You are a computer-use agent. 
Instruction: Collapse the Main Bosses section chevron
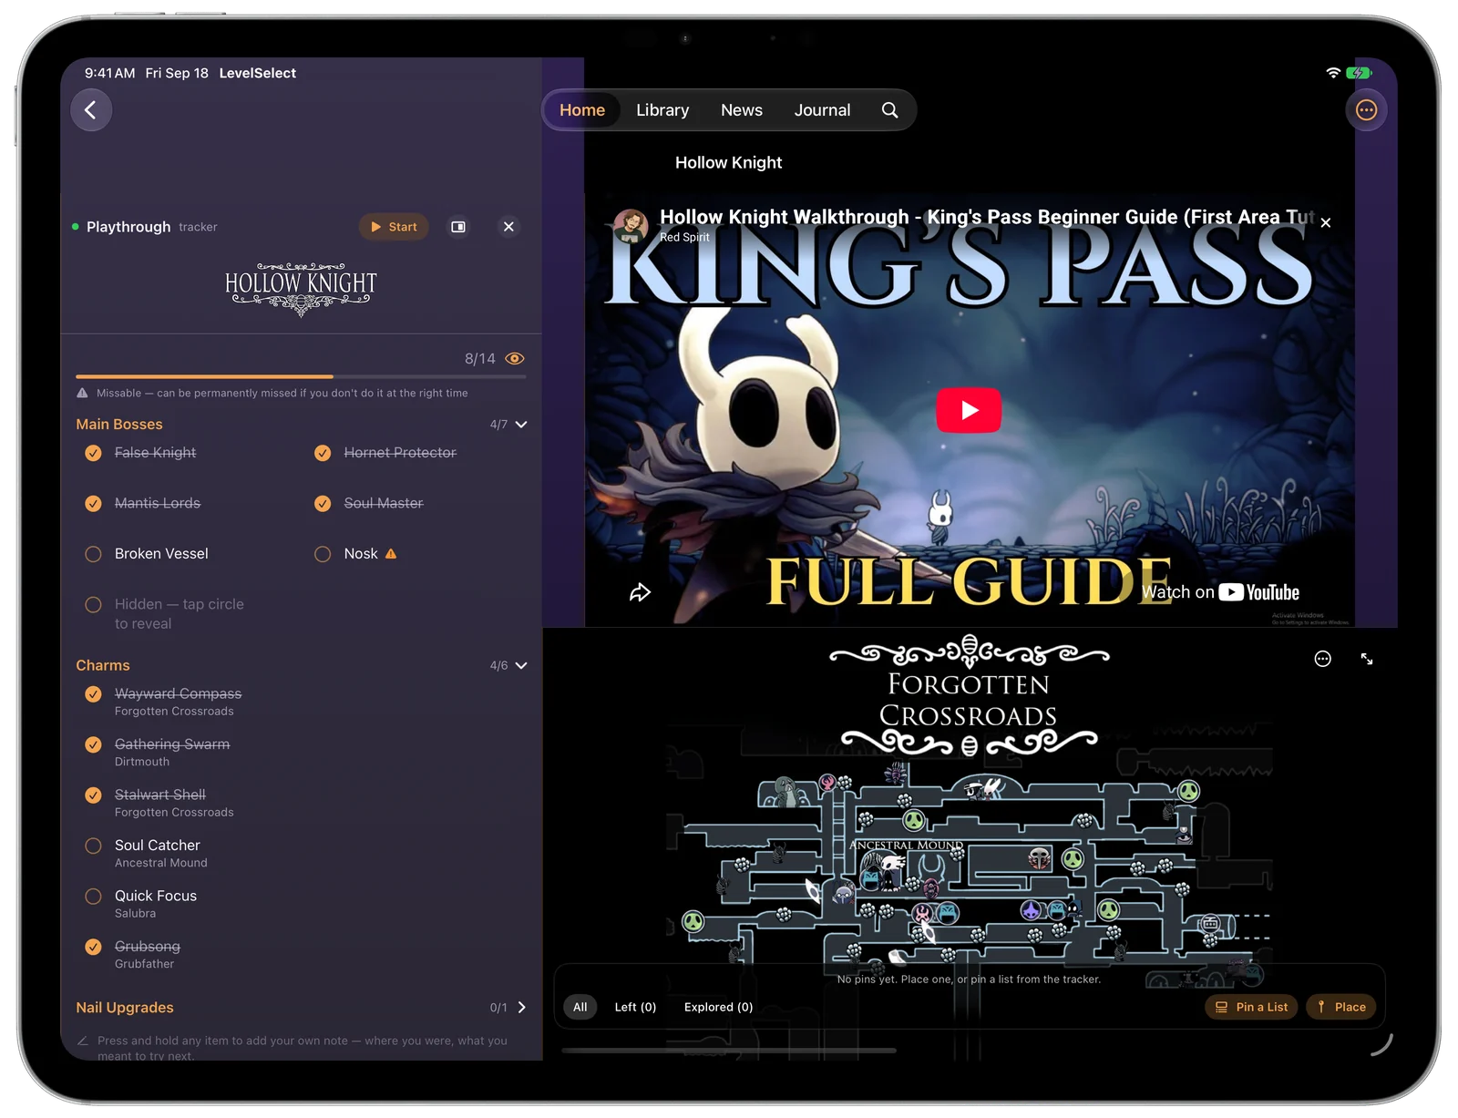click(x=521, y=425)
